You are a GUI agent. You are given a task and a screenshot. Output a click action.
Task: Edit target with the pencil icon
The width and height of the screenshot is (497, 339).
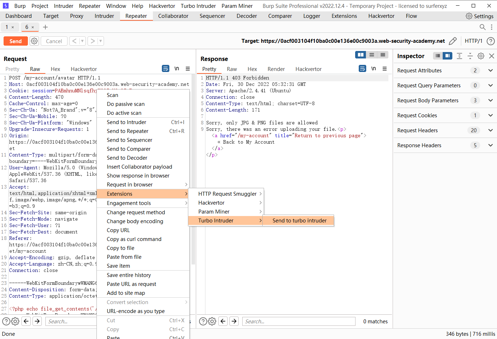point(453,41)
